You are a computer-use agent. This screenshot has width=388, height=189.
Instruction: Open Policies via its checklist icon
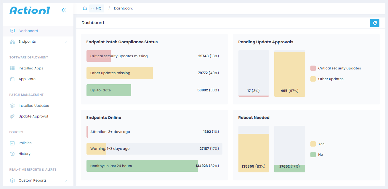click(12, 143)
